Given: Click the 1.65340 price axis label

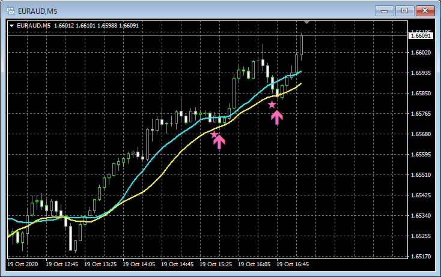Looking at the screenshot, I should tap(421, 215).
